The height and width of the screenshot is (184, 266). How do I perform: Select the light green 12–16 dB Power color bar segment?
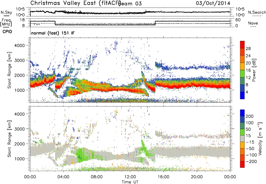[242, 74]
